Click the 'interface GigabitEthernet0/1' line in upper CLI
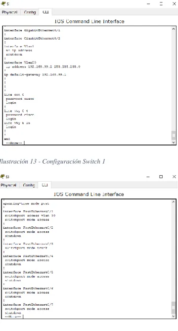Viewport: 178px width, 331px height. (32, 30)
